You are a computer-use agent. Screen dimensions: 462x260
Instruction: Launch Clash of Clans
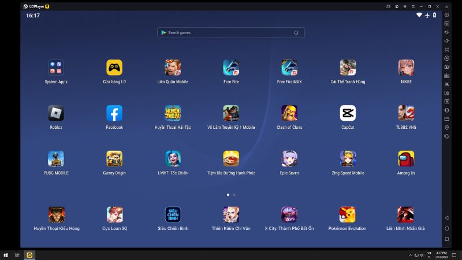point(289,113)
